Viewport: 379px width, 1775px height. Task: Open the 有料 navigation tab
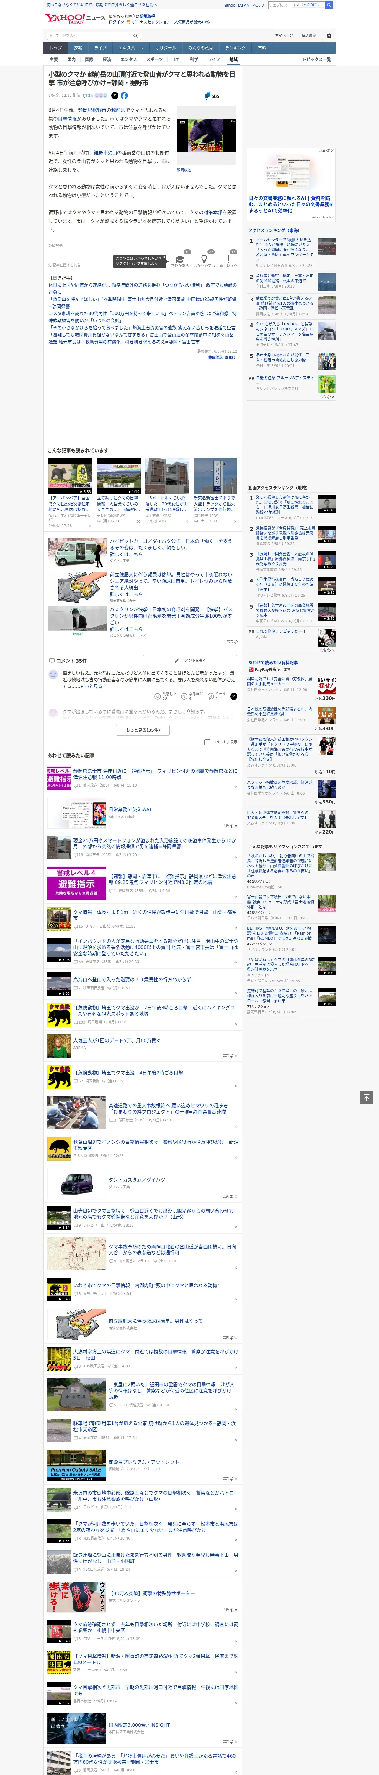click(x=262, y=48)
